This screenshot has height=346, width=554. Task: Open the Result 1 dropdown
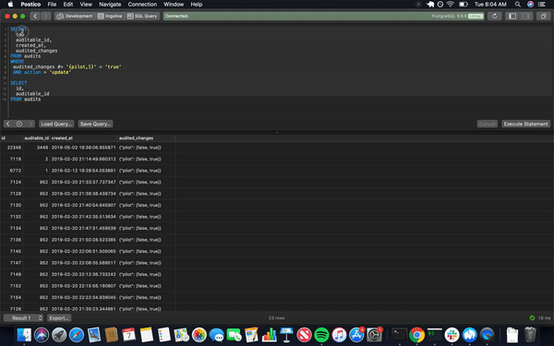coord(23,318)
